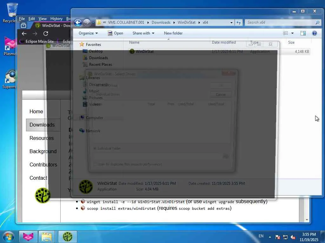Click the network tray icon

[x=285, y=237]
